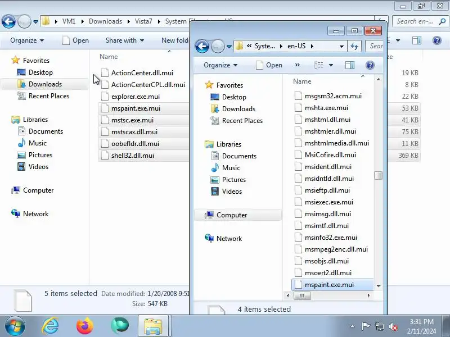450x337 pixels.
Task: Open recent pages arrow in front window
Action: tap(229, 46)
